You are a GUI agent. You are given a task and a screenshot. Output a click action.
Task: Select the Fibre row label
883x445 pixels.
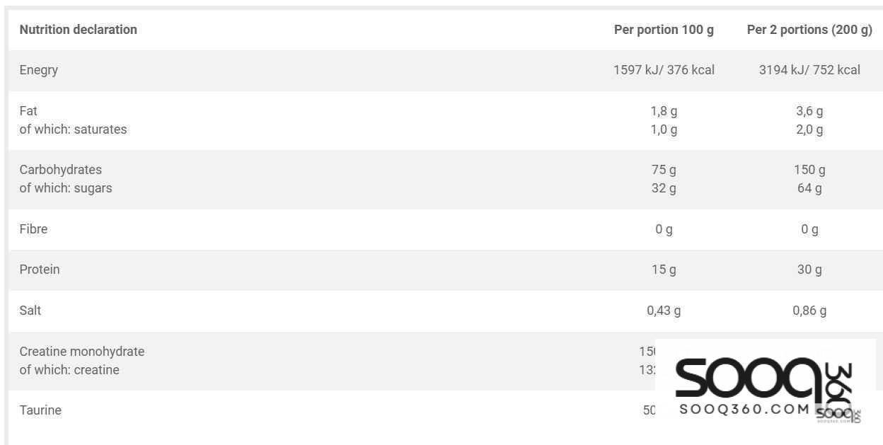click(x=33, y=229)
